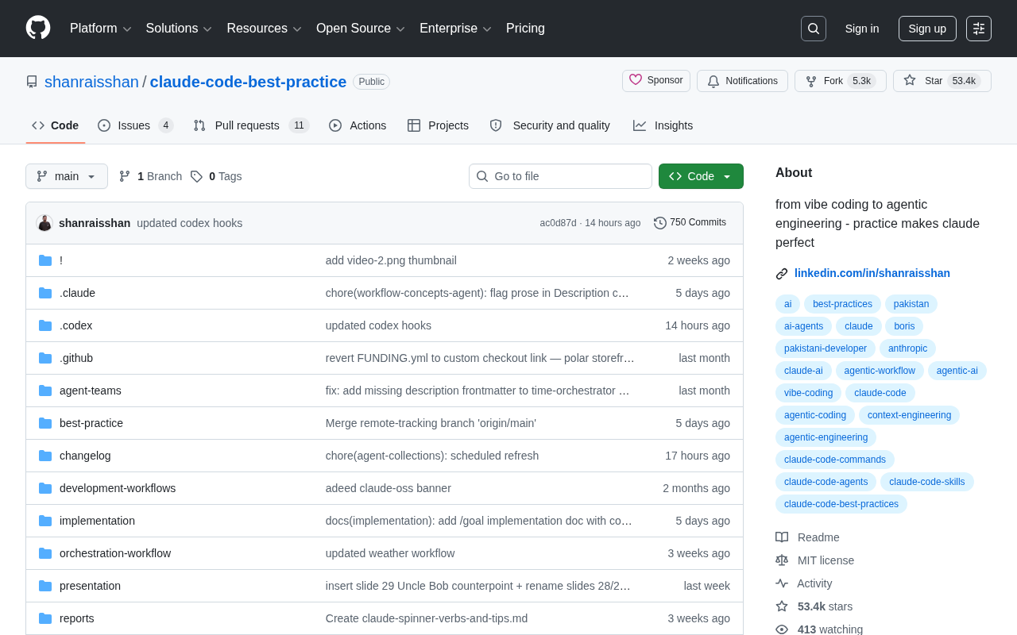Click the bell Notifications button
The height and width of the screenshot is (635, 1017).
(x=742, y=81)
